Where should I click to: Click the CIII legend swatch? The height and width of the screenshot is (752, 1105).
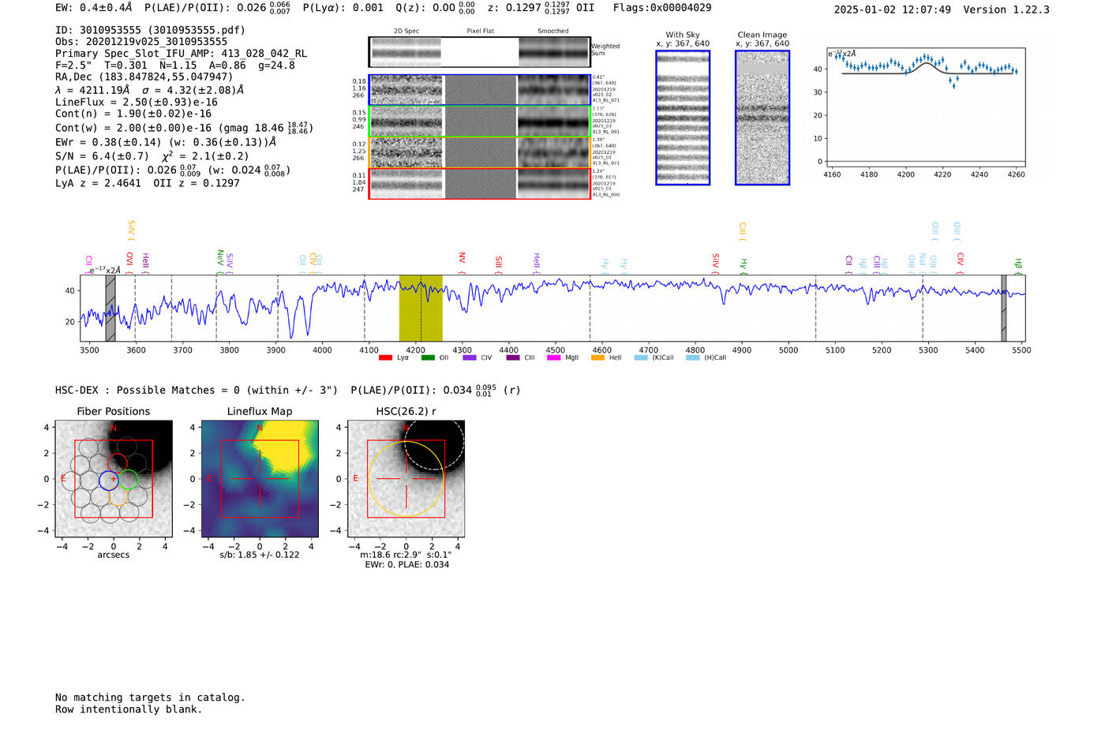pyautogui.click(x=513, y=358)
